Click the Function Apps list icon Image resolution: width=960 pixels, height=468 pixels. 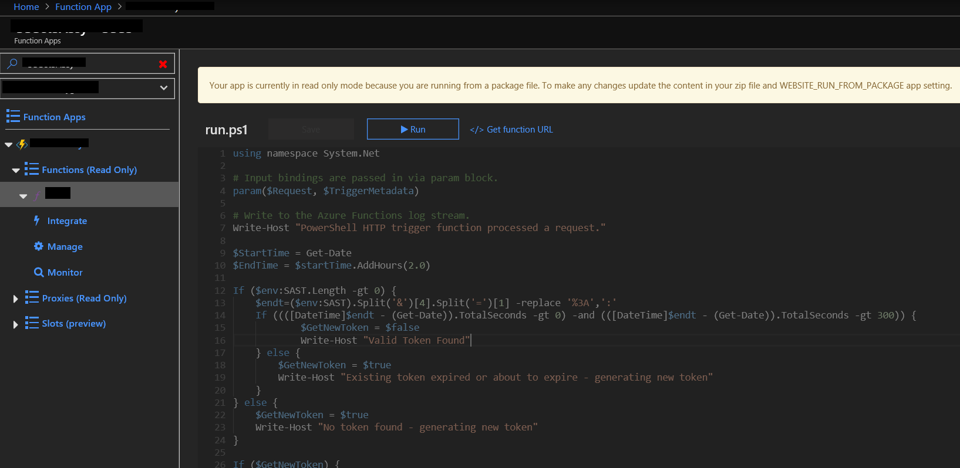point(13,116)
